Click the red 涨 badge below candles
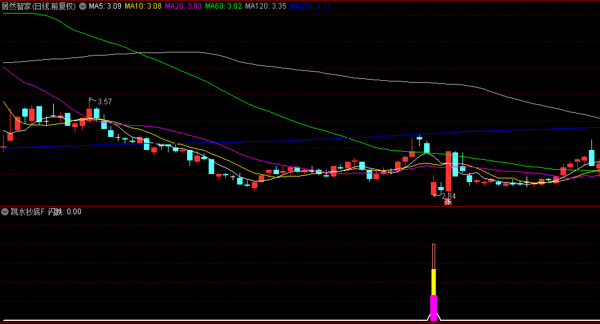The image size is (600, 324). click(x=448, y=202)
